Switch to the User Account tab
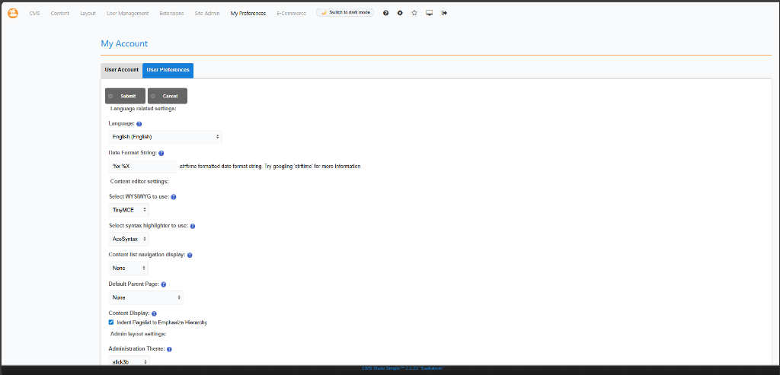This screenshot has width=780, height=375. point(122,70)
